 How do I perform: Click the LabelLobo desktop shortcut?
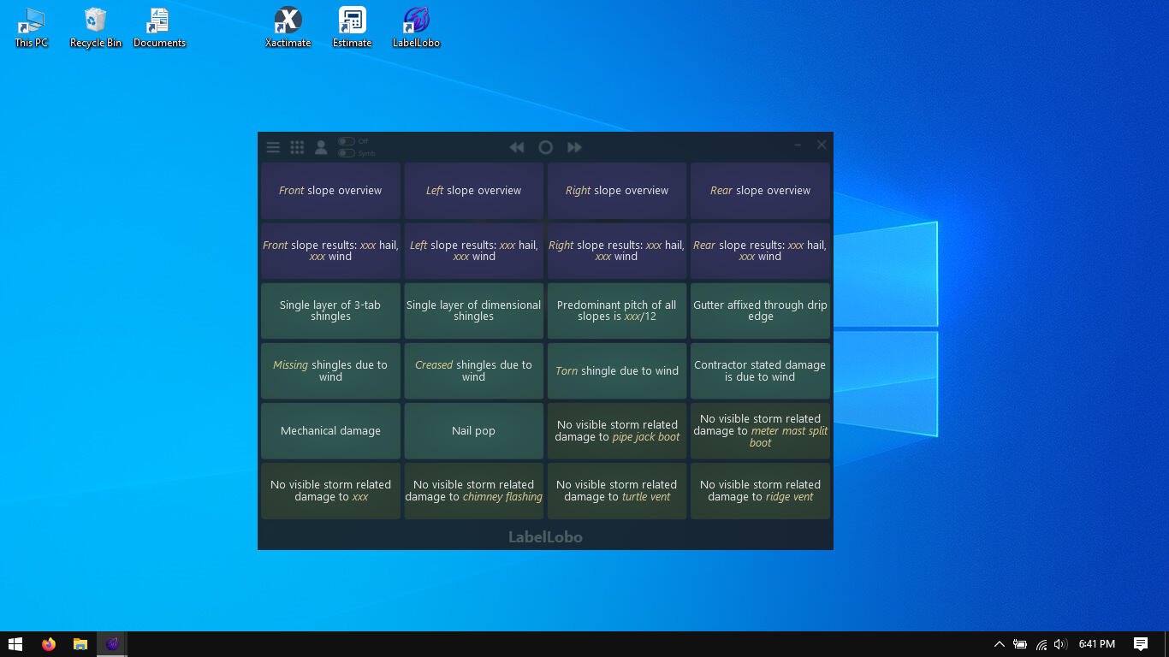pos(416,27)
